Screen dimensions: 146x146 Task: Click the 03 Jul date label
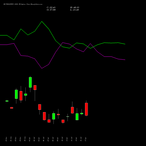pos(39,139)
